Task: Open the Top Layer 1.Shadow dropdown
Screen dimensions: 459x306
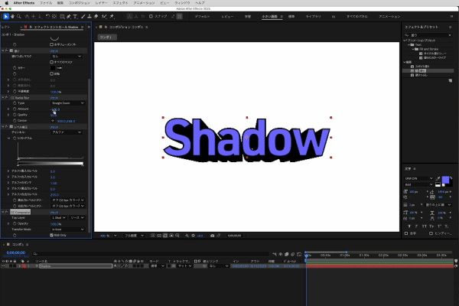Action: click(x=59, y=217)
